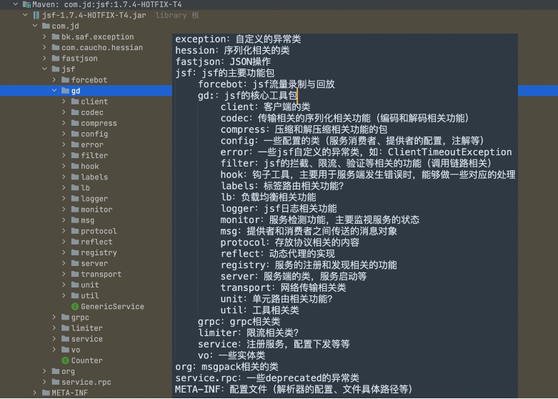The width and height of the screenshot is (558, 399).
Task: Click note line 'lb: 负载均衡相关功能'
Action: tap(269, 197)
